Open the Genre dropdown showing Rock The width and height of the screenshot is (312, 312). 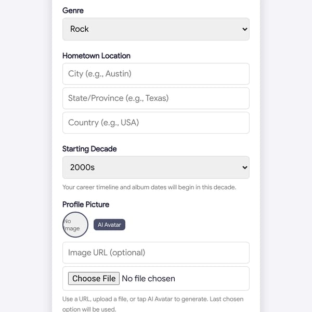point(156,29)
